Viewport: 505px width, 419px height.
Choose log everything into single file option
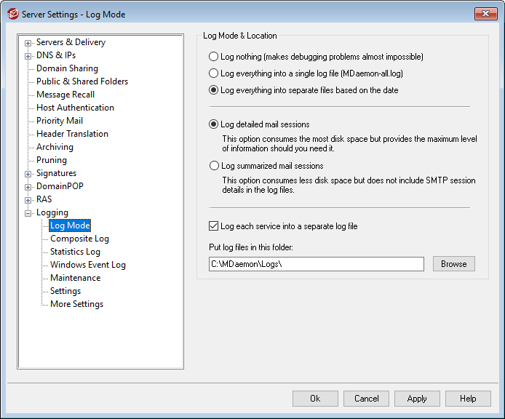pyautogui.click(x=213, y=73)
